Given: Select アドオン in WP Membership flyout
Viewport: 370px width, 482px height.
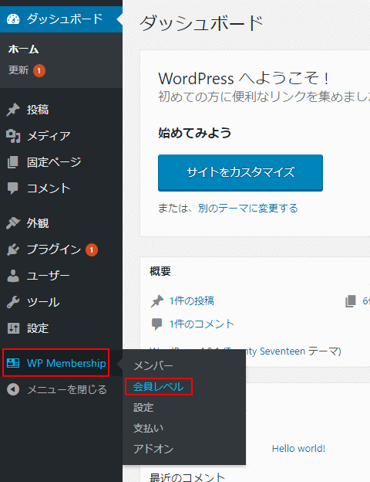Looking at the screenshot, I should point(153,449).
